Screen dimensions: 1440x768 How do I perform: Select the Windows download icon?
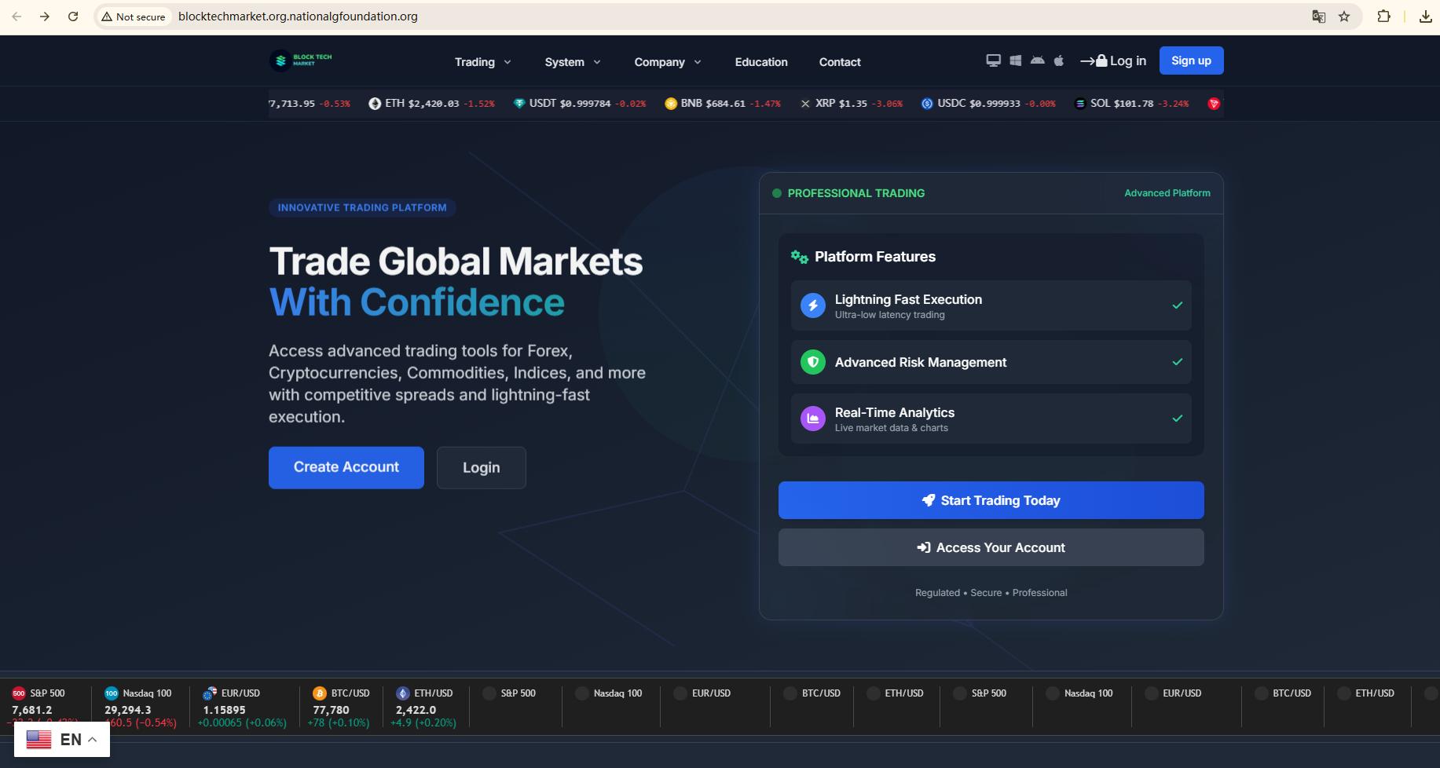pos(1016,60)
